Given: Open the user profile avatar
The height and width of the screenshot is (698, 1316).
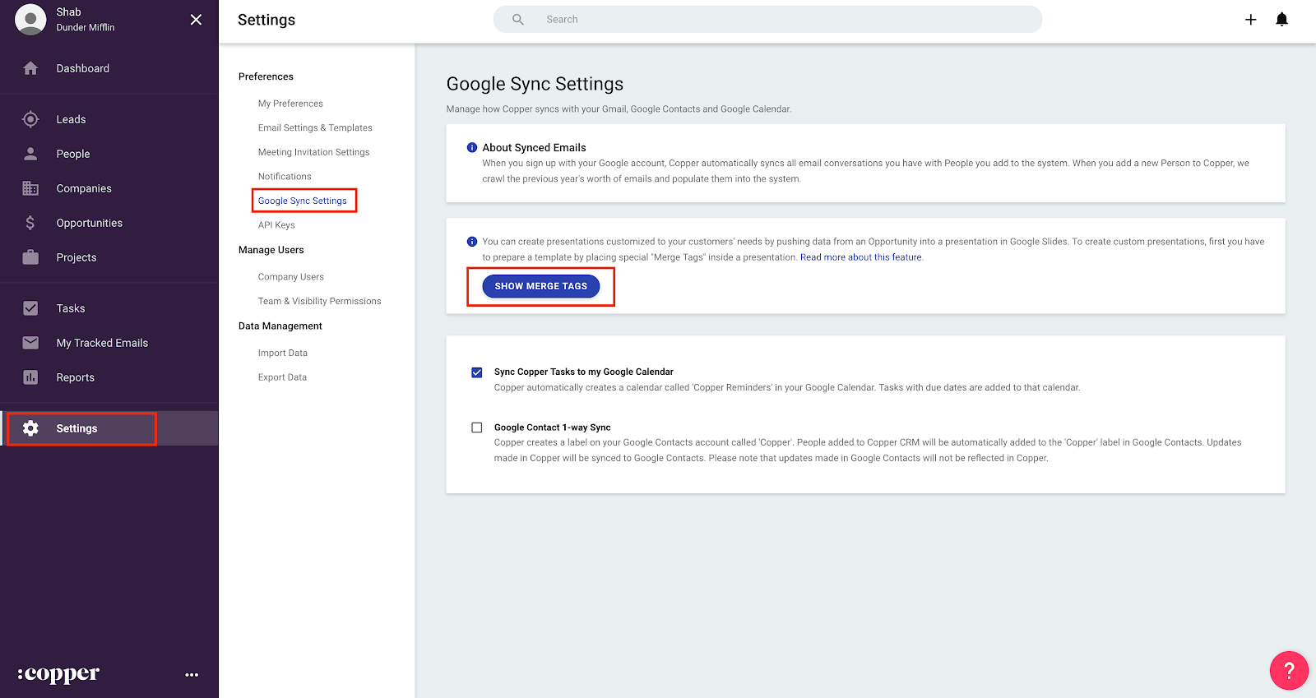Looking at the screenshot, I should pos(30,20).
